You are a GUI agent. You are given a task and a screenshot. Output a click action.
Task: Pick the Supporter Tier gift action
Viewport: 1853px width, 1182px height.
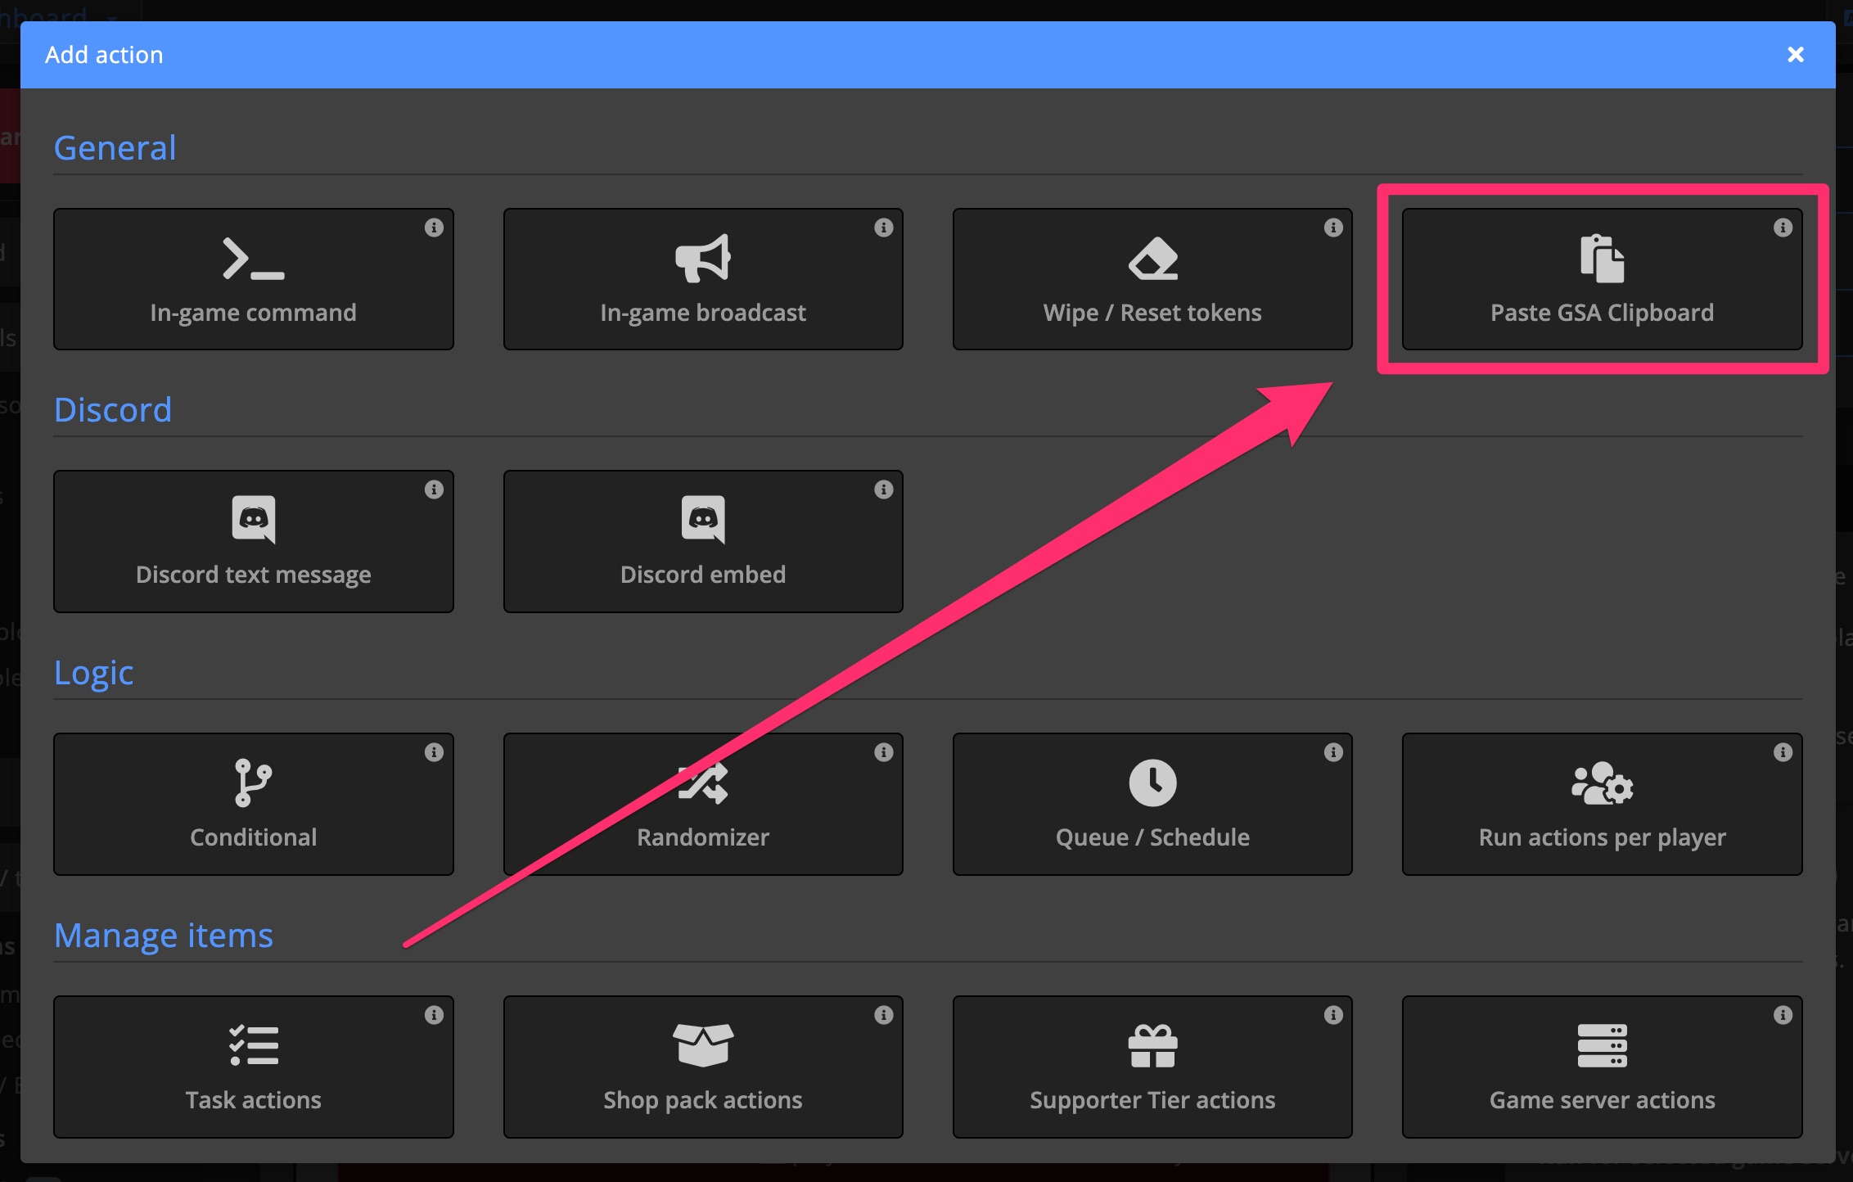[1152, 1067]
